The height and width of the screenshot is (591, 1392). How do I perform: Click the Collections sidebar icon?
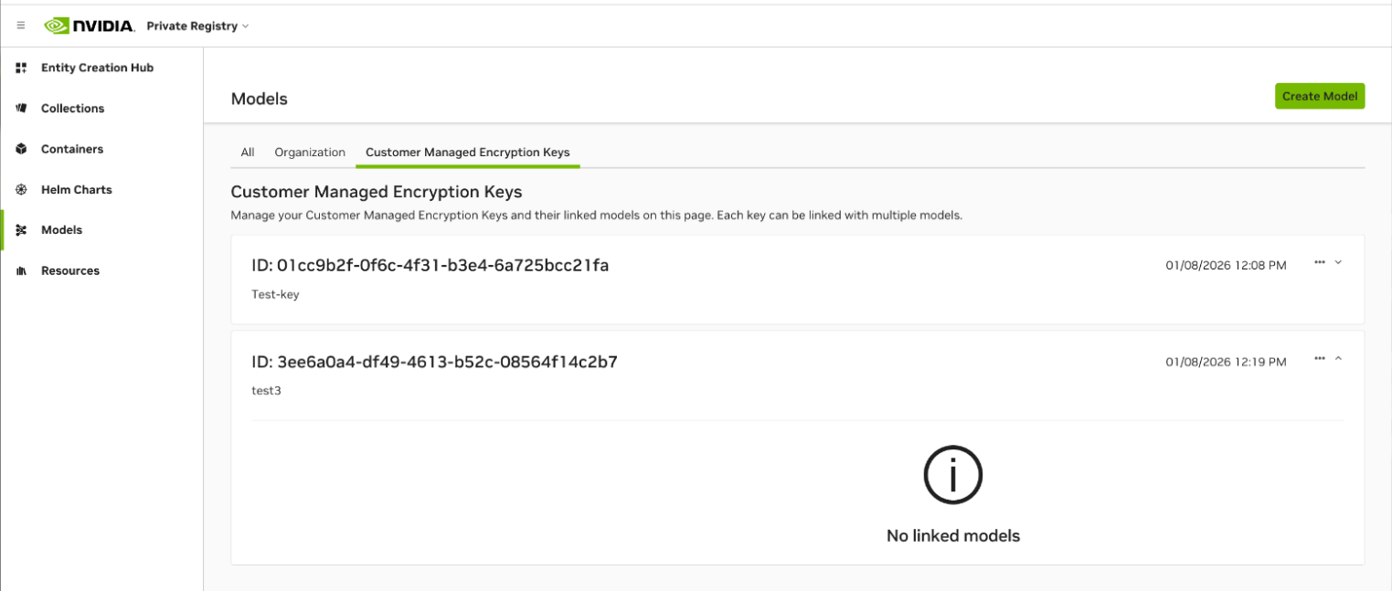pos(21,108)
